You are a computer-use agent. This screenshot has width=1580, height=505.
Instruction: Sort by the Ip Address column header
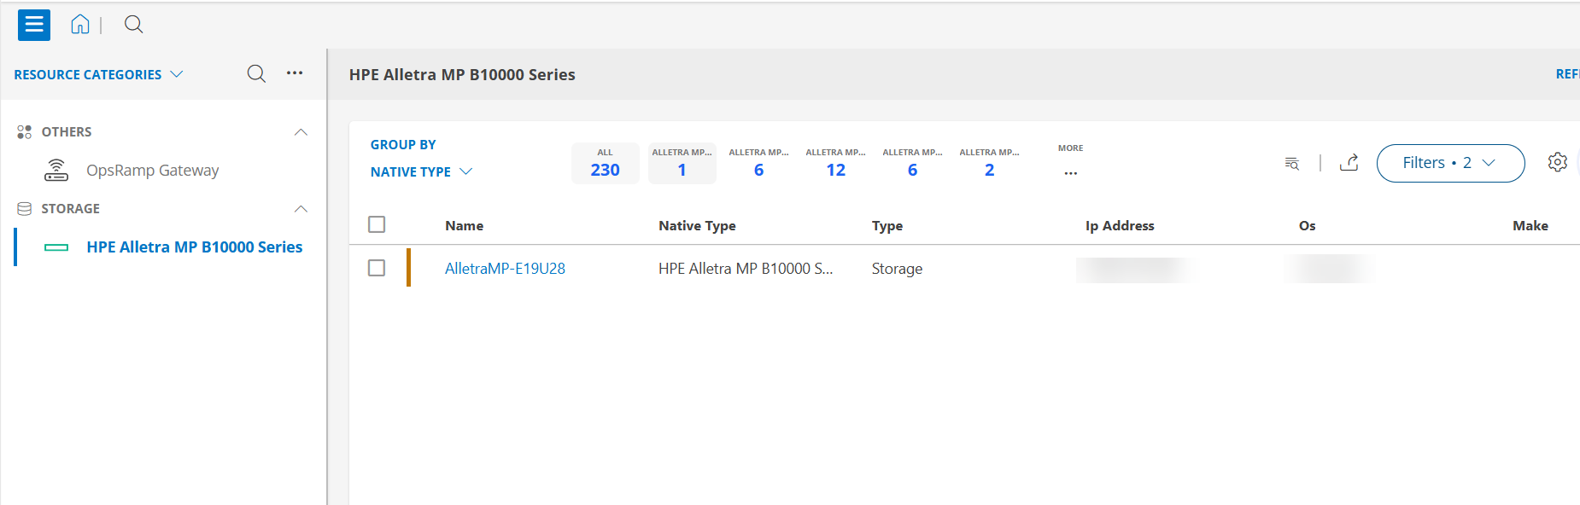click(x=1120, y=226)
